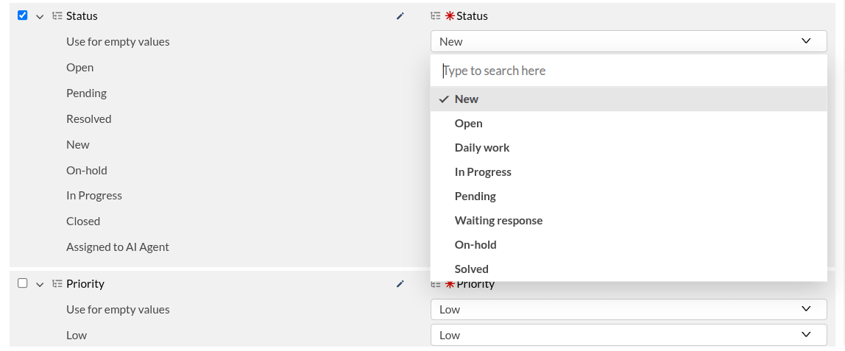Click the Type to search here field
845x351 pixels.
click(629, 71)
